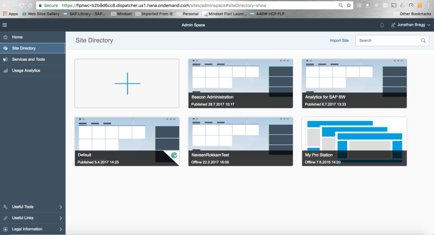Select Site Directory in sidebar
The image size is (434, 235).
point(33,48)
